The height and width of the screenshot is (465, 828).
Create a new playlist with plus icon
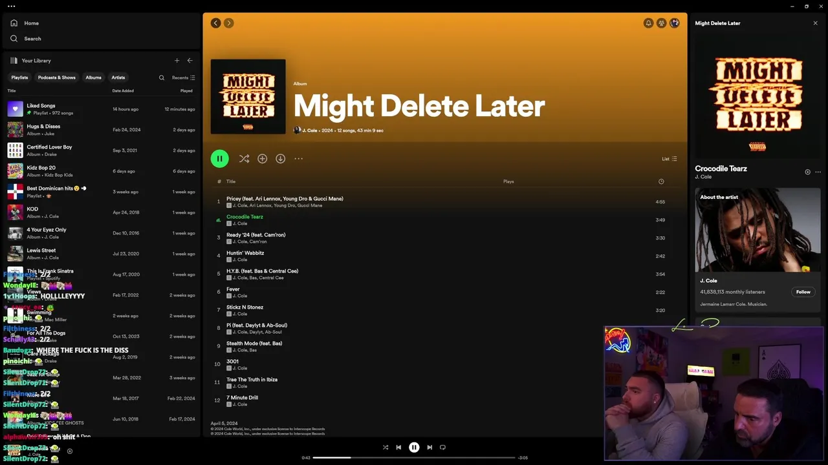(x=177, y=61)
